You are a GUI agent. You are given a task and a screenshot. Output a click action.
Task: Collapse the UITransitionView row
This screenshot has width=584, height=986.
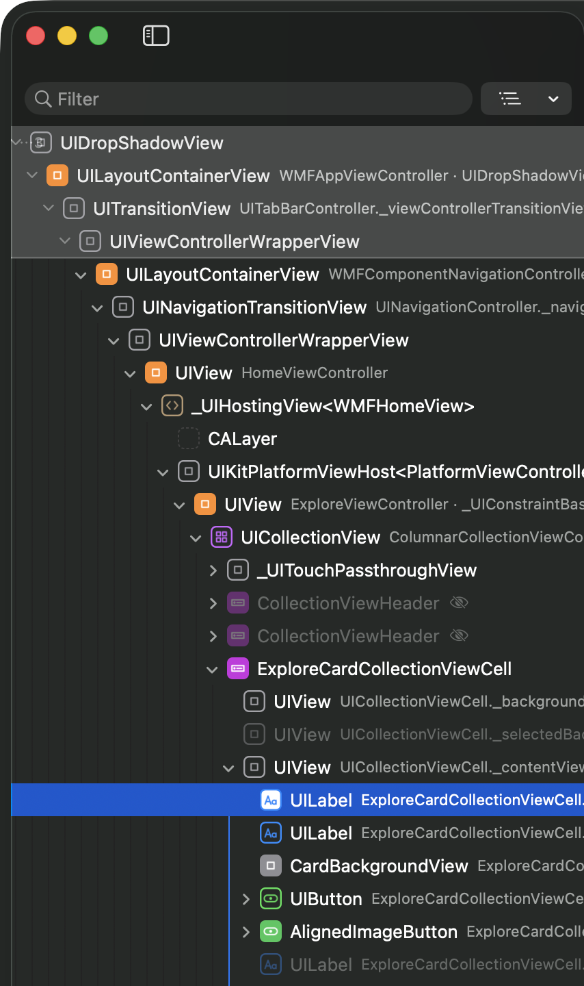coord(48,208)
